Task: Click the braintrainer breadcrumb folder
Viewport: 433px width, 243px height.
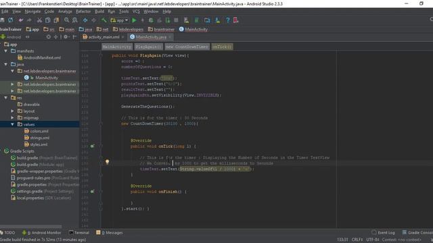Action: 161,29
